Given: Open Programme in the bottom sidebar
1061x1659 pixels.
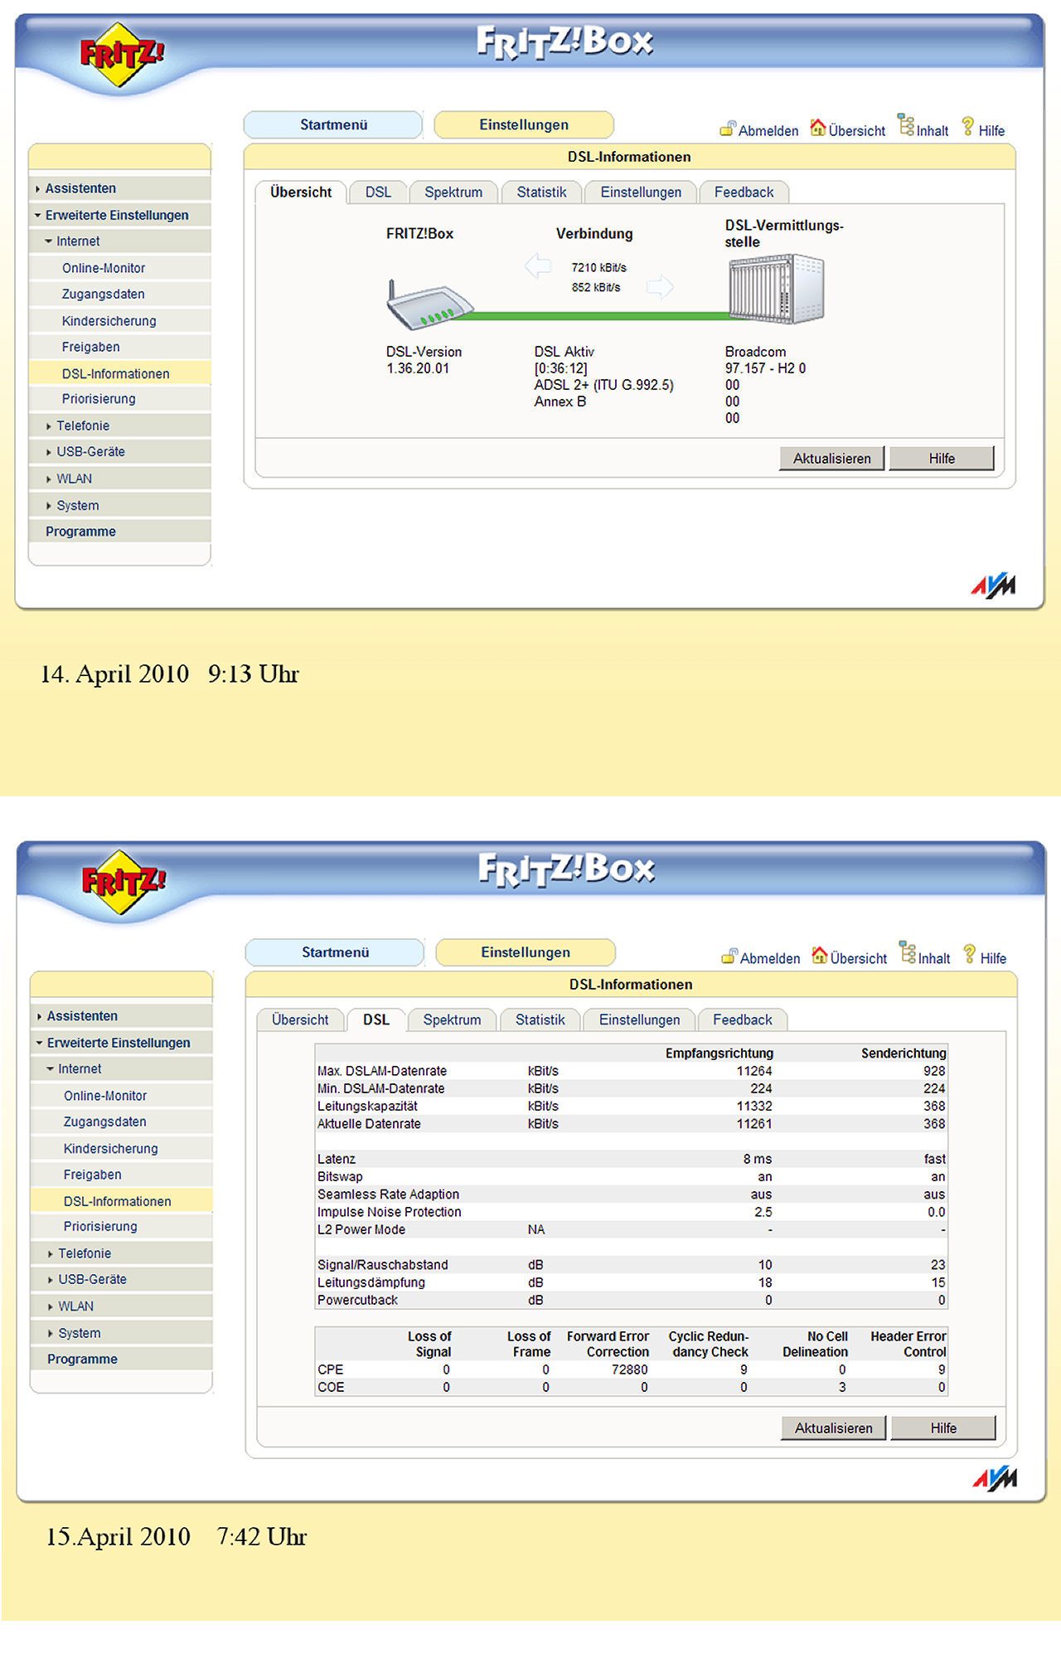Looking at the screenshot, I should coord(122,1360).
